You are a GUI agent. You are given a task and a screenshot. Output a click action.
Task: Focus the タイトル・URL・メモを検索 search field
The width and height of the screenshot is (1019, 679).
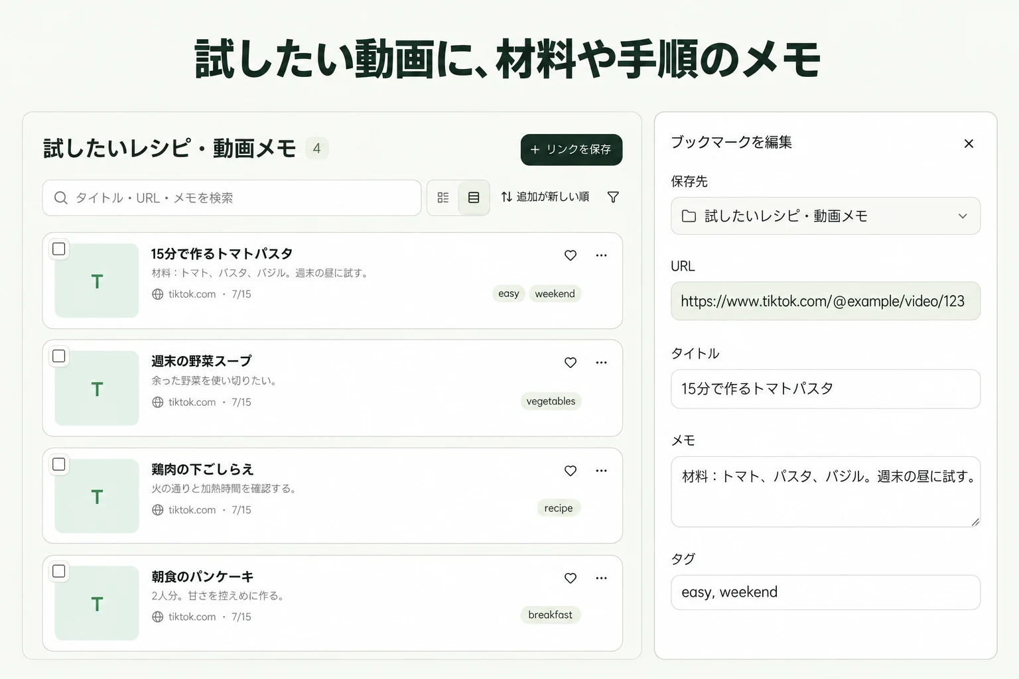pyautogui.click(x=232, y=198)
